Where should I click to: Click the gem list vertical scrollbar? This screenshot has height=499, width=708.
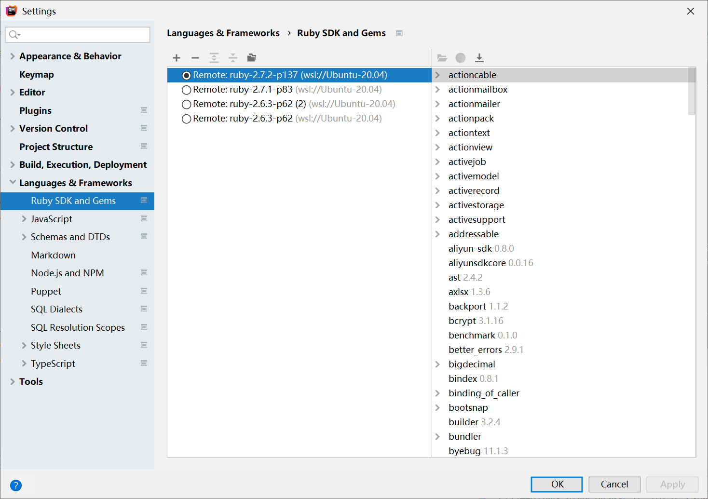[692, 91]
